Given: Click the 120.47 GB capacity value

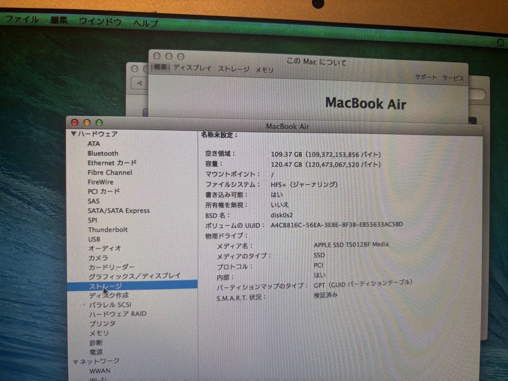Looking at the screenshot, I should 325,165.
